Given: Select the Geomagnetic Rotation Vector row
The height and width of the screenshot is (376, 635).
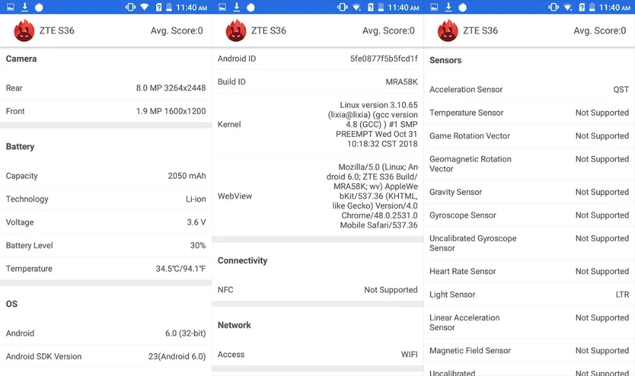Looking at the screenshot, I should pyautogui.click(x=530, y=164).
